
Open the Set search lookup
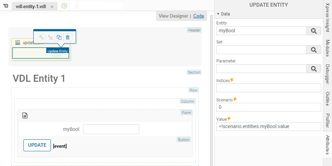[314, 50]
